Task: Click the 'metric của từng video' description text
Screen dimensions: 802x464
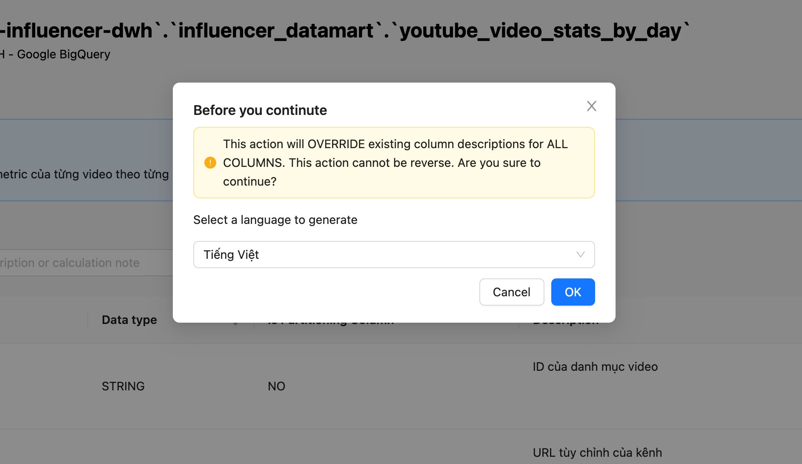Action: click(x=84, y=174)
